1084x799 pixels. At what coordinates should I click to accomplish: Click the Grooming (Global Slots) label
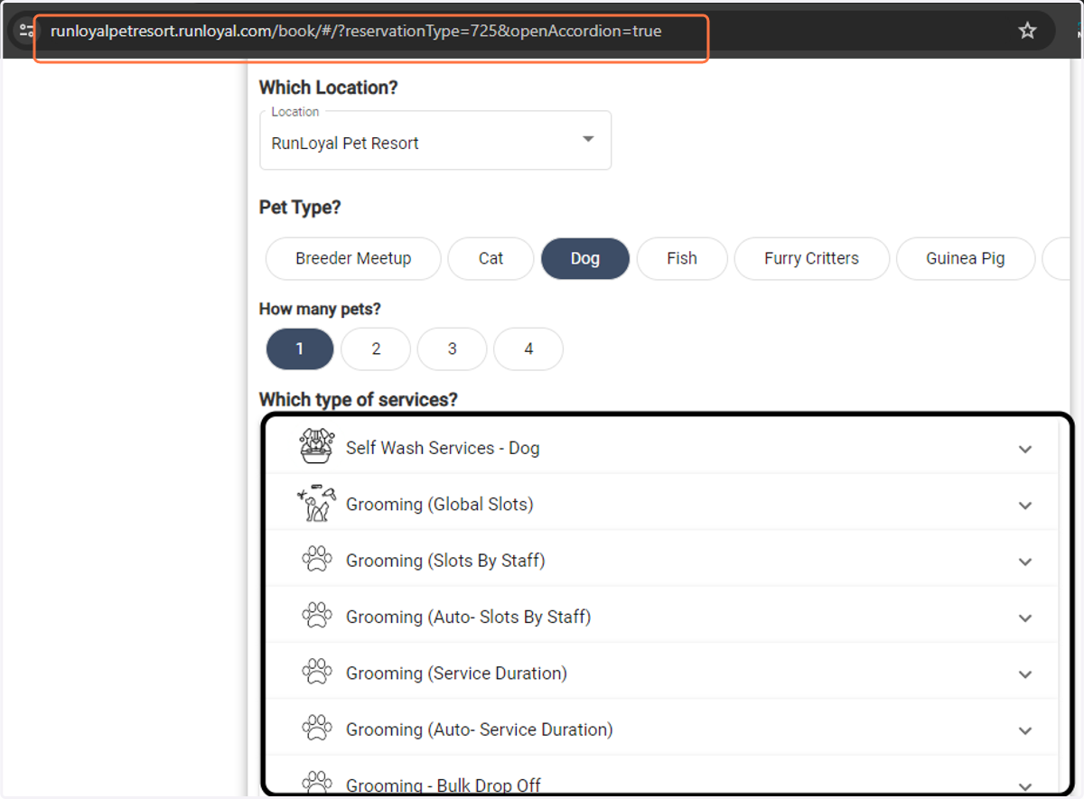pyautogui.click(x=440, y=504)
